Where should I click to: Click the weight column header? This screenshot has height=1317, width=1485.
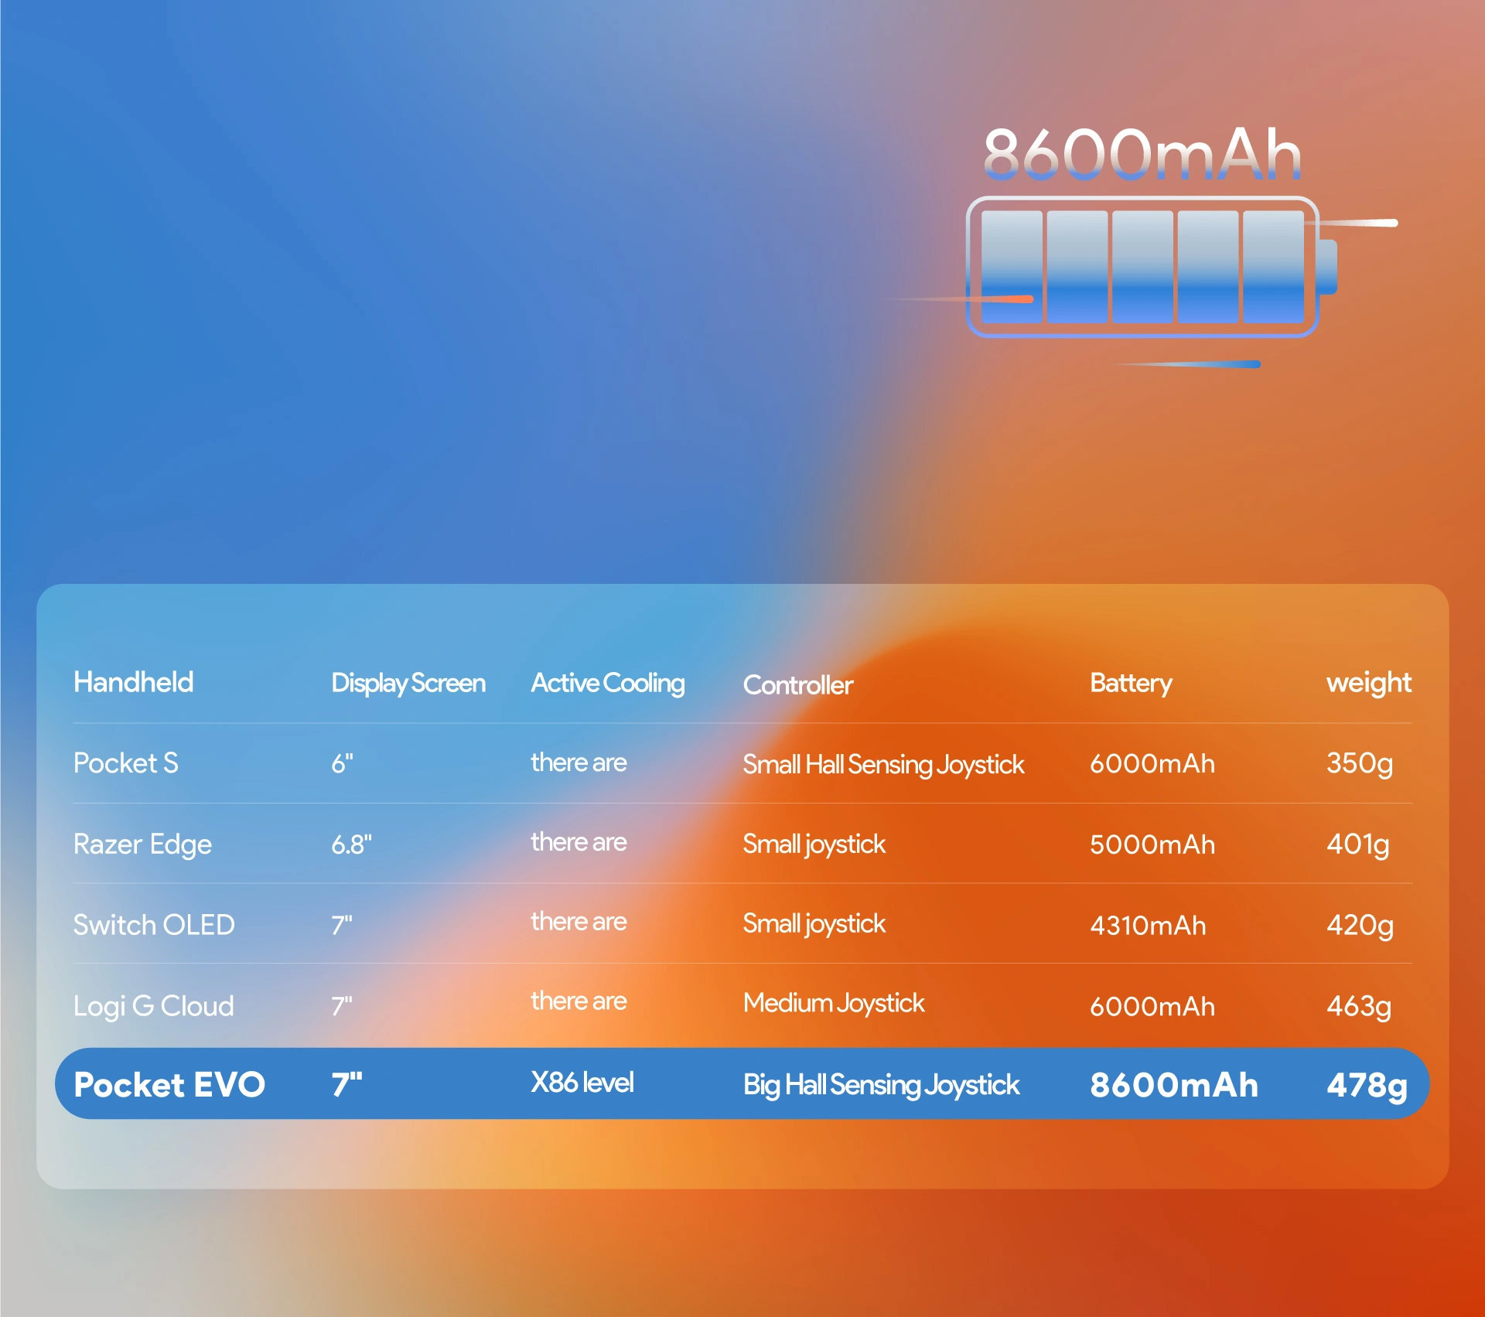click(1368, 683)
